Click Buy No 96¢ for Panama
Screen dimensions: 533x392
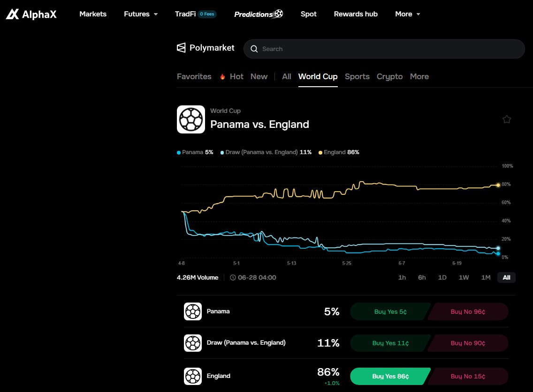(468, 311)
